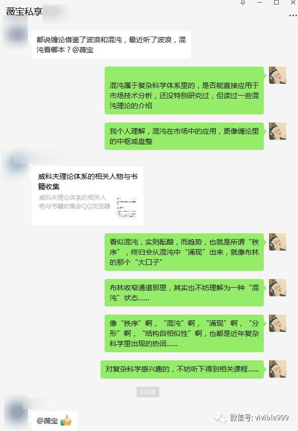Open the three-dot chat info menu
Screen dimensions: 298x431
(x=293, y=16)
